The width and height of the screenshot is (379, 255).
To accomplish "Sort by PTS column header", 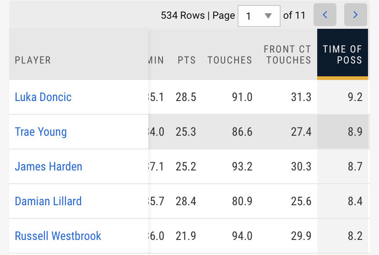I will click(x=187, y=60).
